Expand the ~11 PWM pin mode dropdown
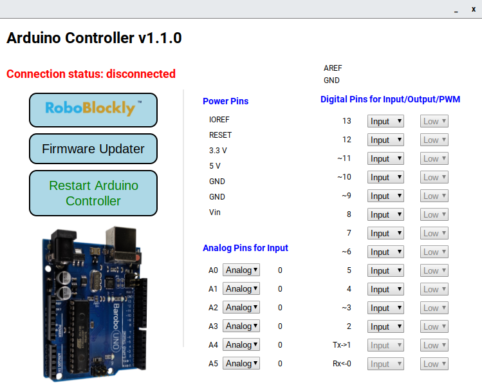482x385 pixels. [x=385, y=158]
